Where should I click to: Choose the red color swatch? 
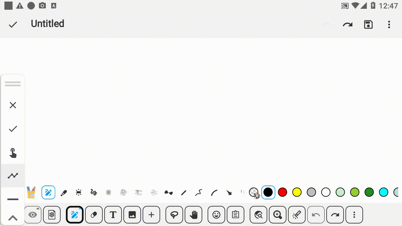click(283, 192)
